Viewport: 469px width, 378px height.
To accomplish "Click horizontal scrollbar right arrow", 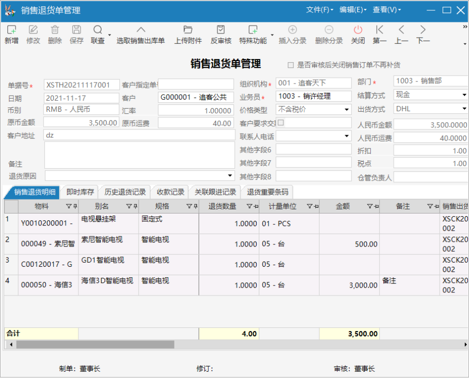I will (465, 345).
